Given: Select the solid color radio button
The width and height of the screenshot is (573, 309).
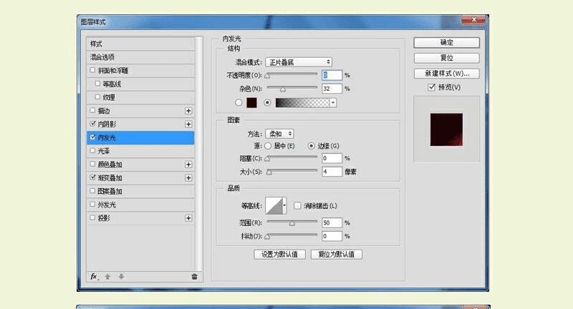Looking at the screenshot, I should [x=239, y=103].
